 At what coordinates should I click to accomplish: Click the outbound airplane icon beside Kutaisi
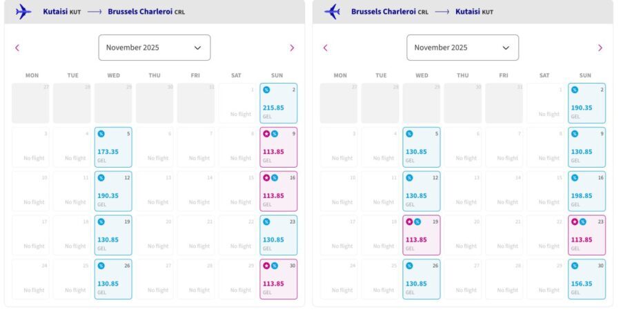pos(23,12)
